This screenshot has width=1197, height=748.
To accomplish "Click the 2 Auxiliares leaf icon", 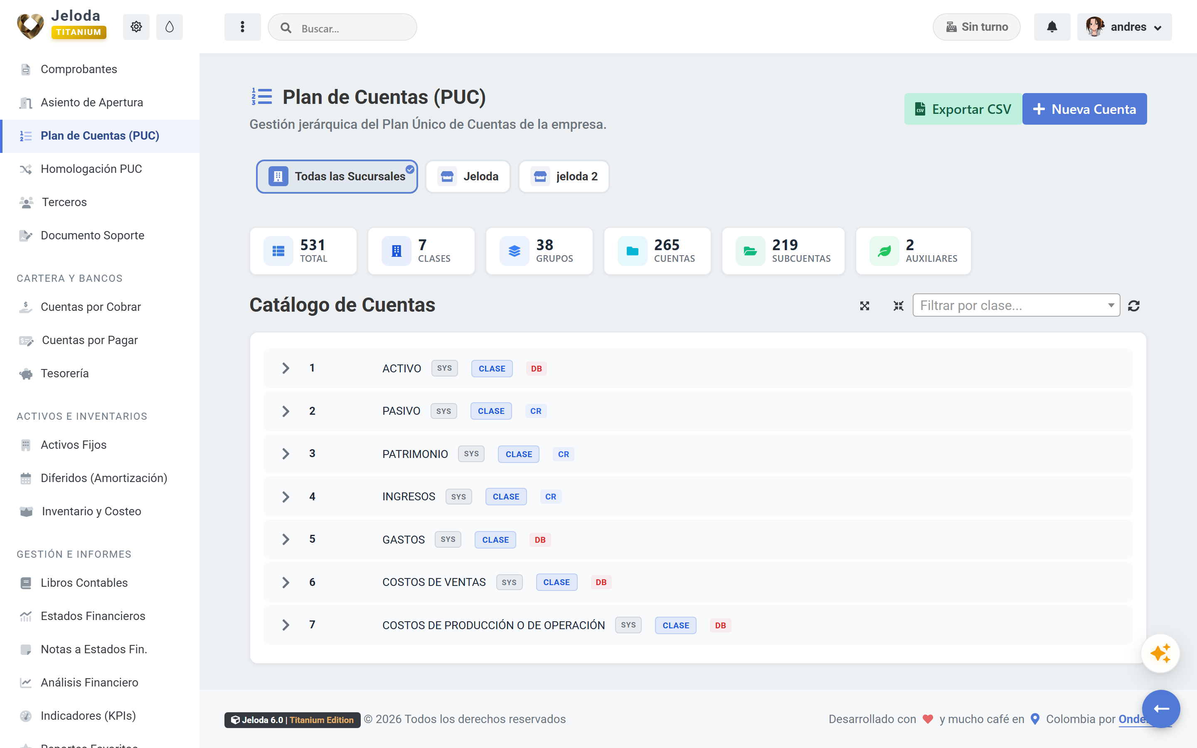I will coord(884,251).
